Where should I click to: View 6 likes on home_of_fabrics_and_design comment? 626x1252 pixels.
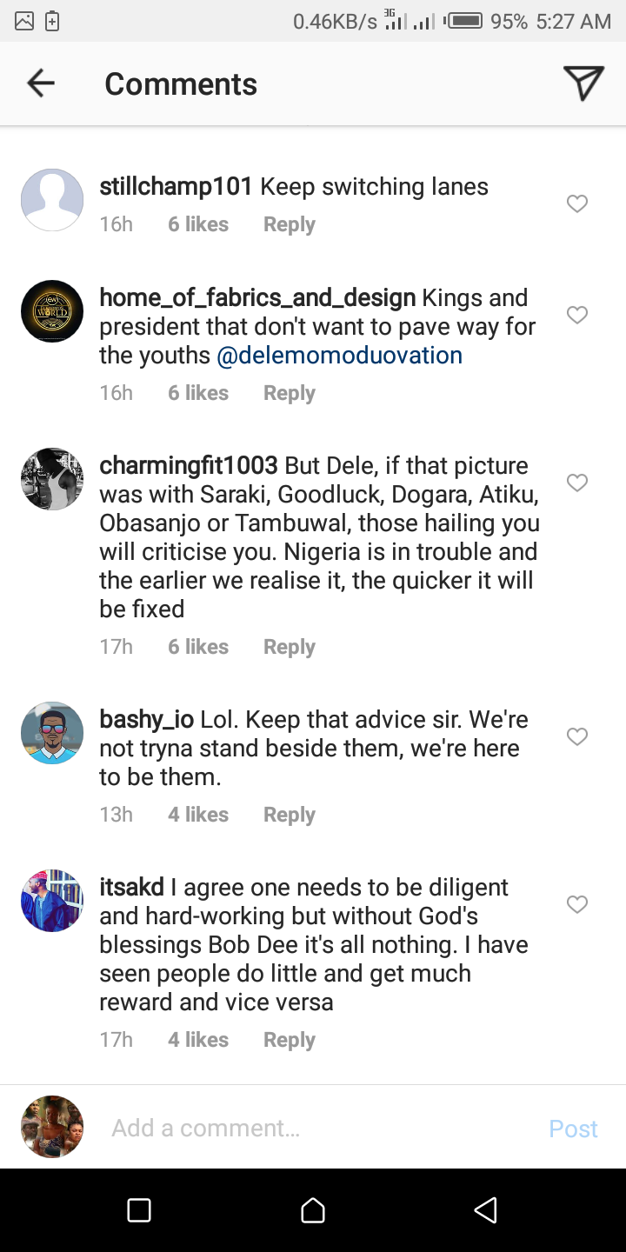pyautogui.click(x=198, y=393)
